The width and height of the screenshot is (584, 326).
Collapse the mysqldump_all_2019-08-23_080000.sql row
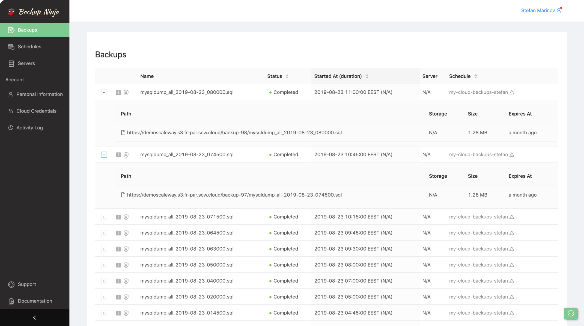pos(104,92)
